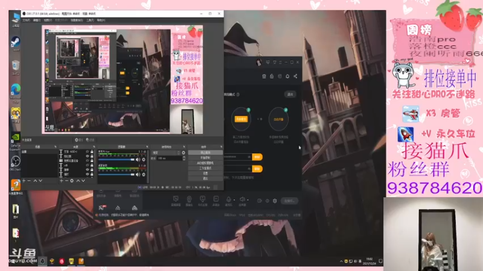Click the speaker icon in the Douyu bottom toolbar

tap(242, 199)
